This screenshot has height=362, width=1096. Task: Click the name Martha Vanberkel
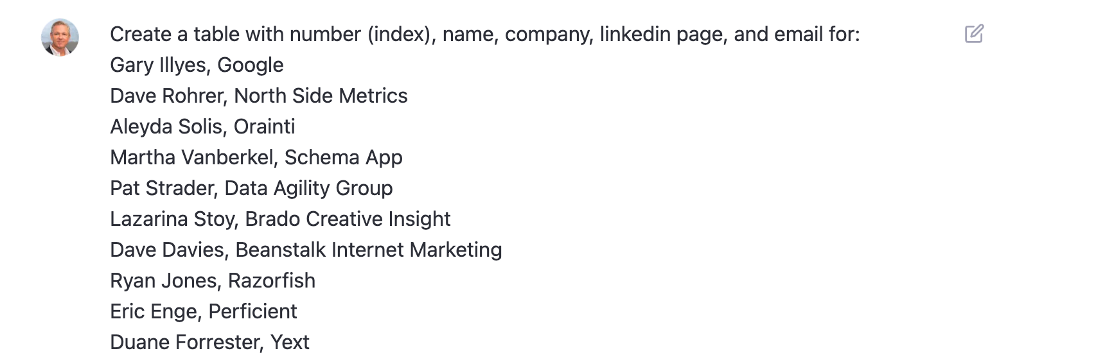193,157
